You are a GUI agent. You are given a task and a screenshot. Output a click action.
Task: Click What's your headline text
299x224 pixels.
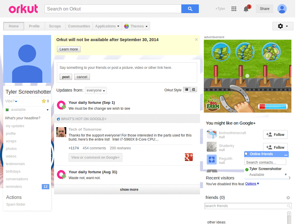22,118
